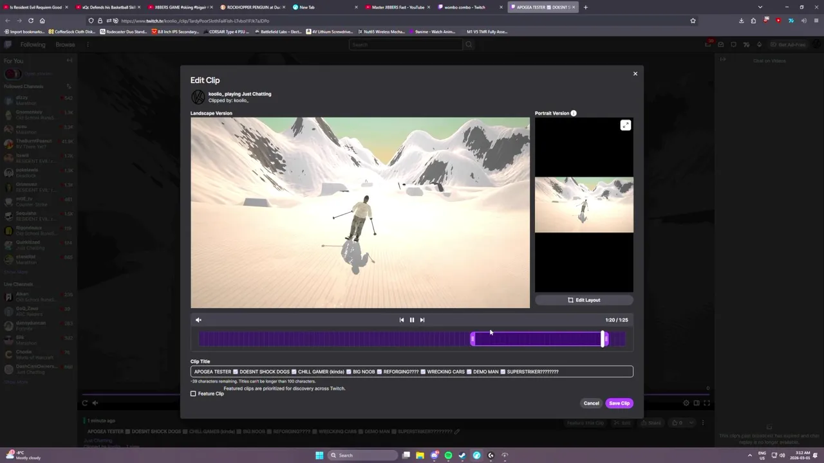Open File Explorer from the taskbar

tap(420, 455)
